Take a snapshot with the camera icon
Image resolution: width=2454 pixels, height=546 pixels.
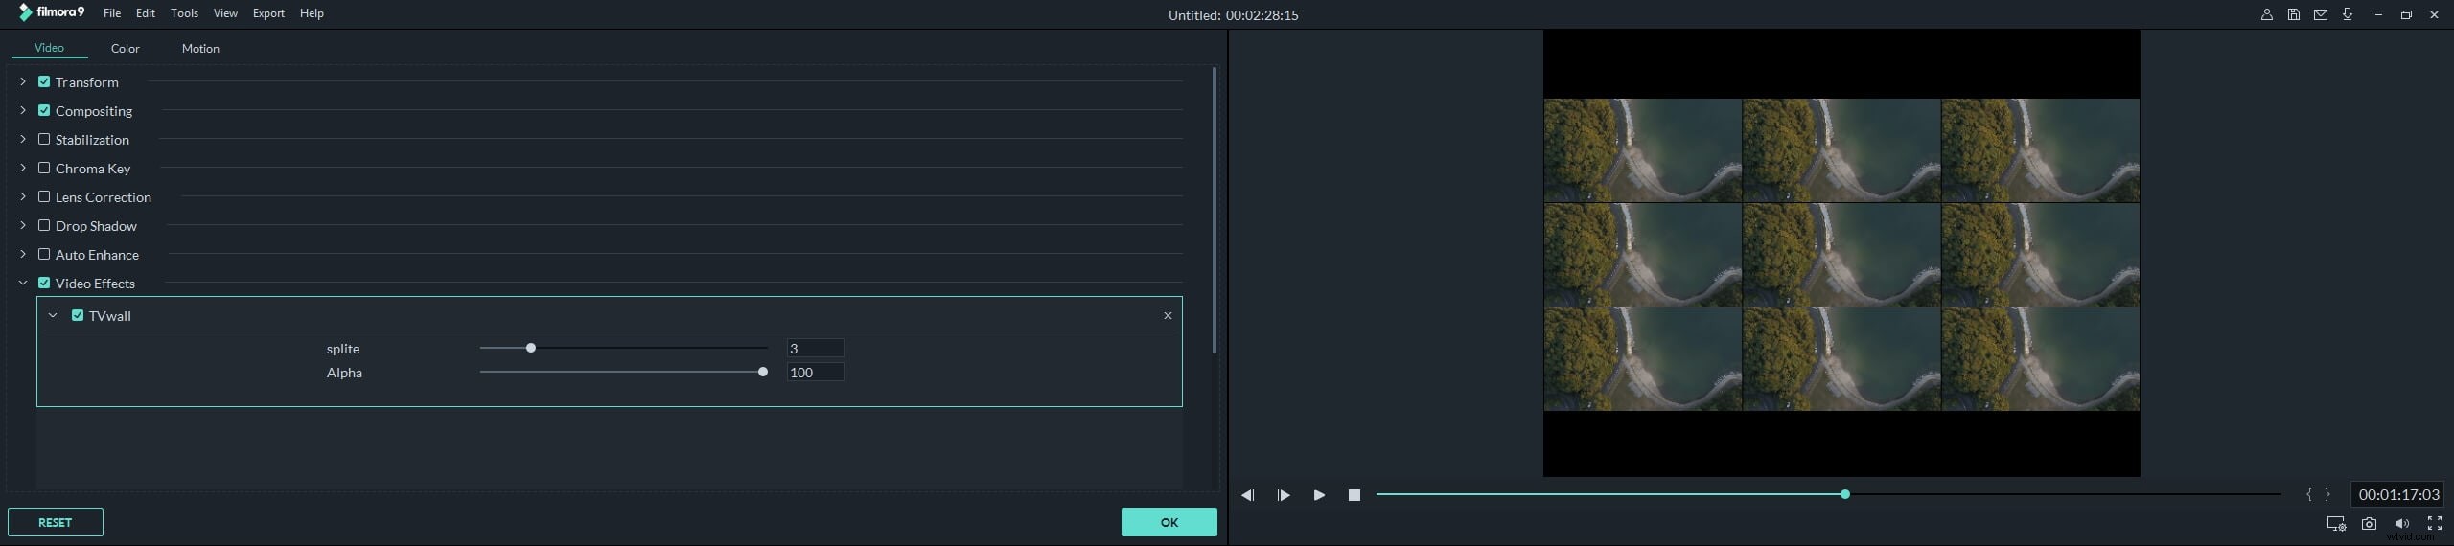tap(2369, 524)
